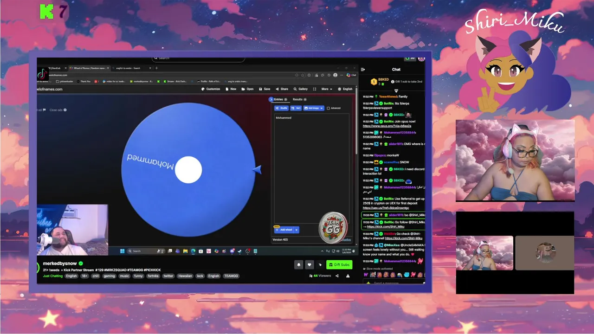Image resolution: width=594 pixels, height=334 pixels.
Task: Click the YasarAhmed username in chat
Action: tap(388, 96)
